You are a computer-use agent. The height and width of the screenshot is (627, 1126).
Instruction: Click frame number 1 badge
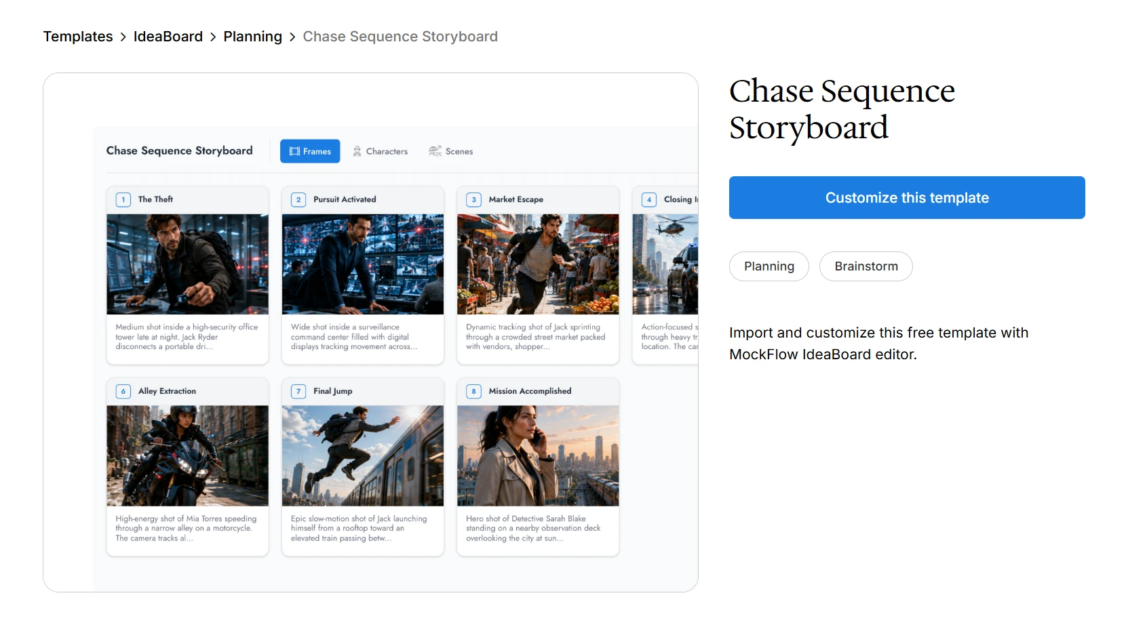[x=123, y=199]
